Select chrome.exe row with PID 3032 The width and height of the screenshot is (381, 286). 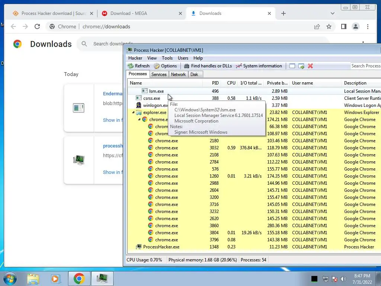tap(254, 147)
